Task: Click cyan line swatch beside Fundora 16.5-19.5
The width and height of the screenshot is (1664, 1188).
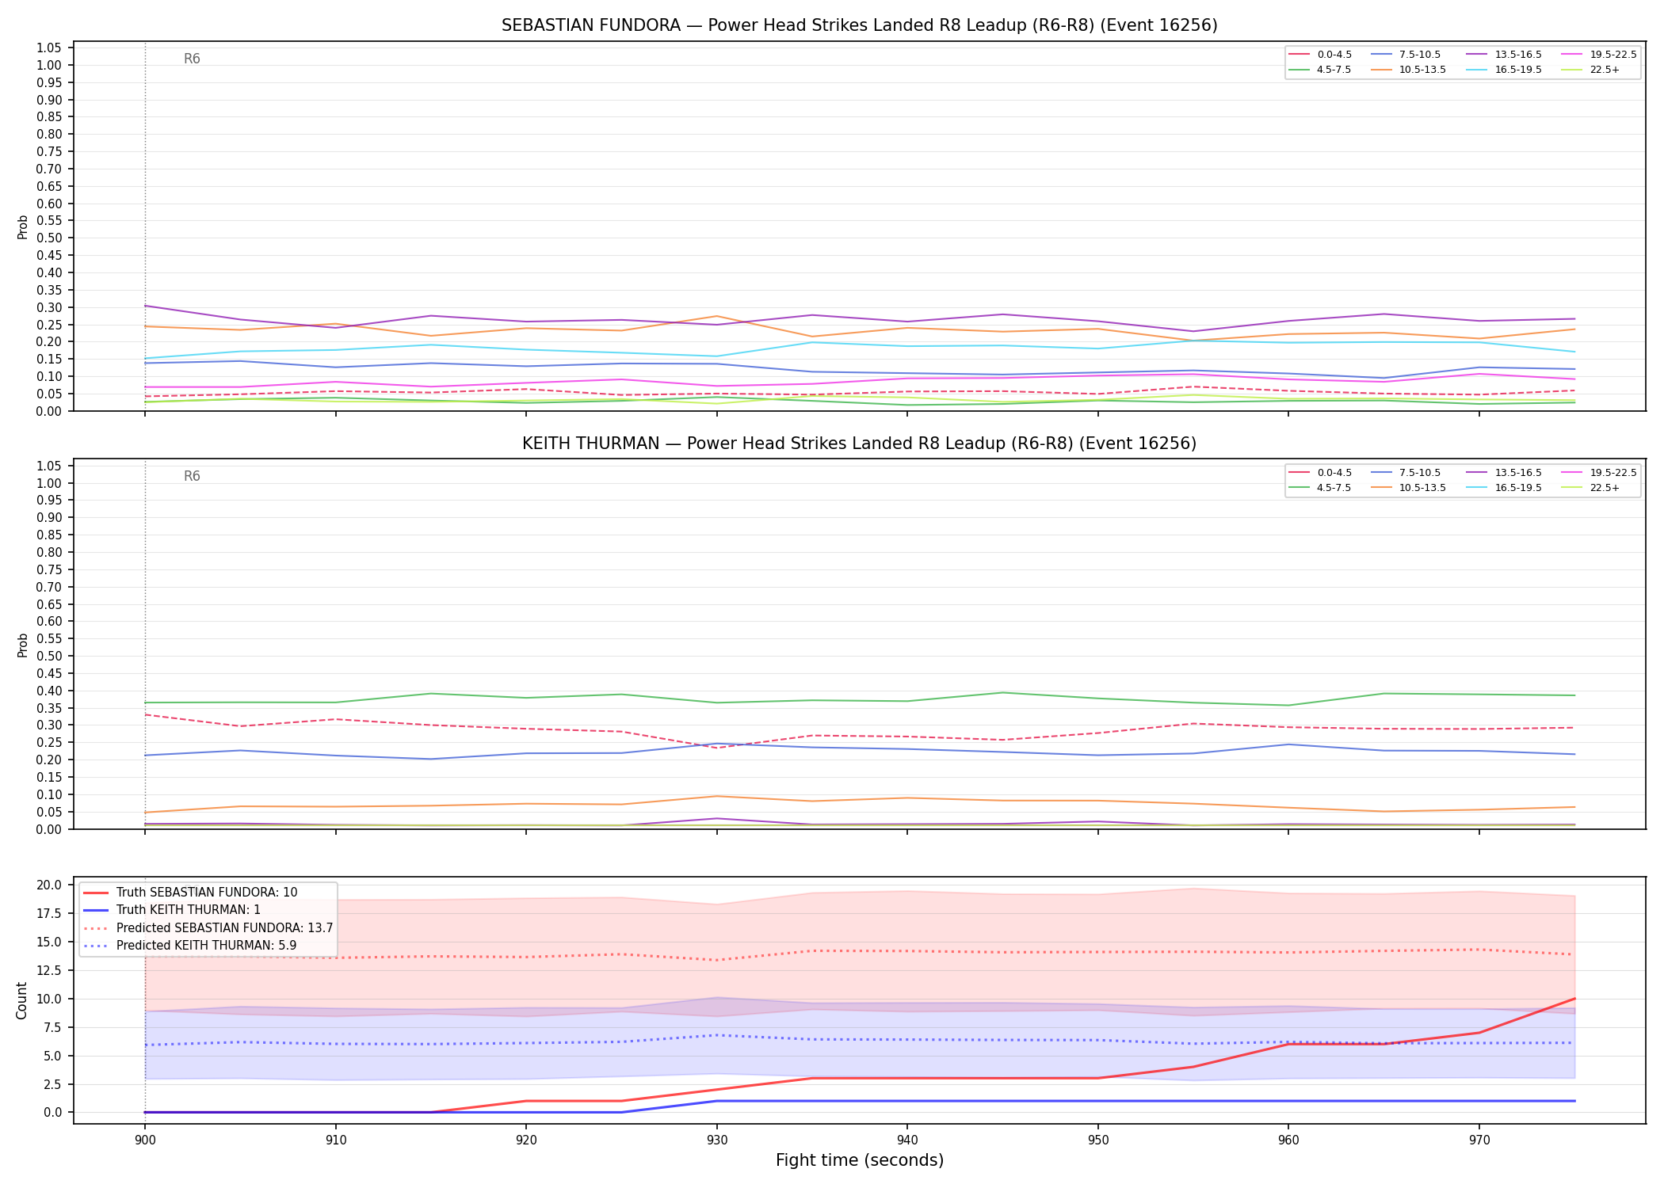Action: tap(1476, 70)
